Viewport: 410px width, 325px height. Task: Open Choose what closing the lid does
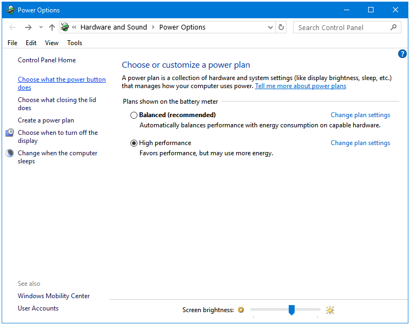coord(57,104)
